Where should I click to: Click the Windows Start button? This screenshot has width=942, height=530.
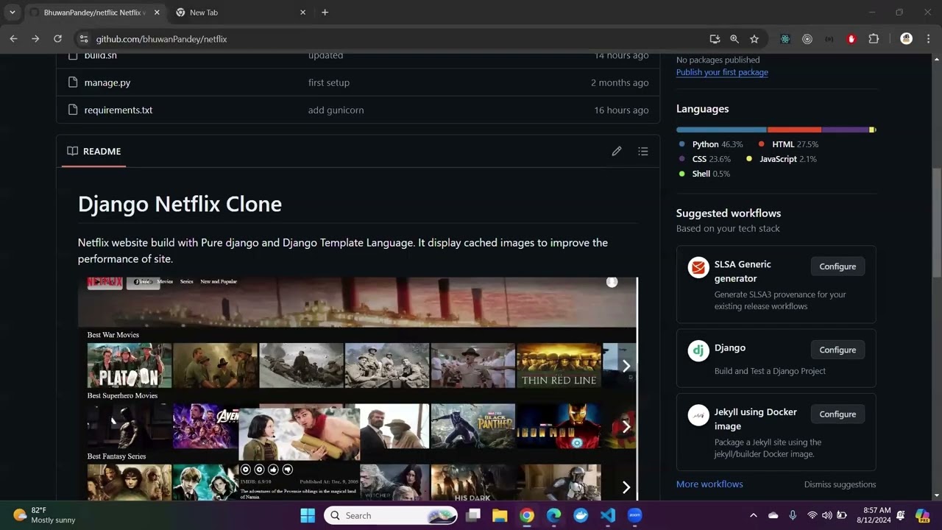[x=308, y=515]
